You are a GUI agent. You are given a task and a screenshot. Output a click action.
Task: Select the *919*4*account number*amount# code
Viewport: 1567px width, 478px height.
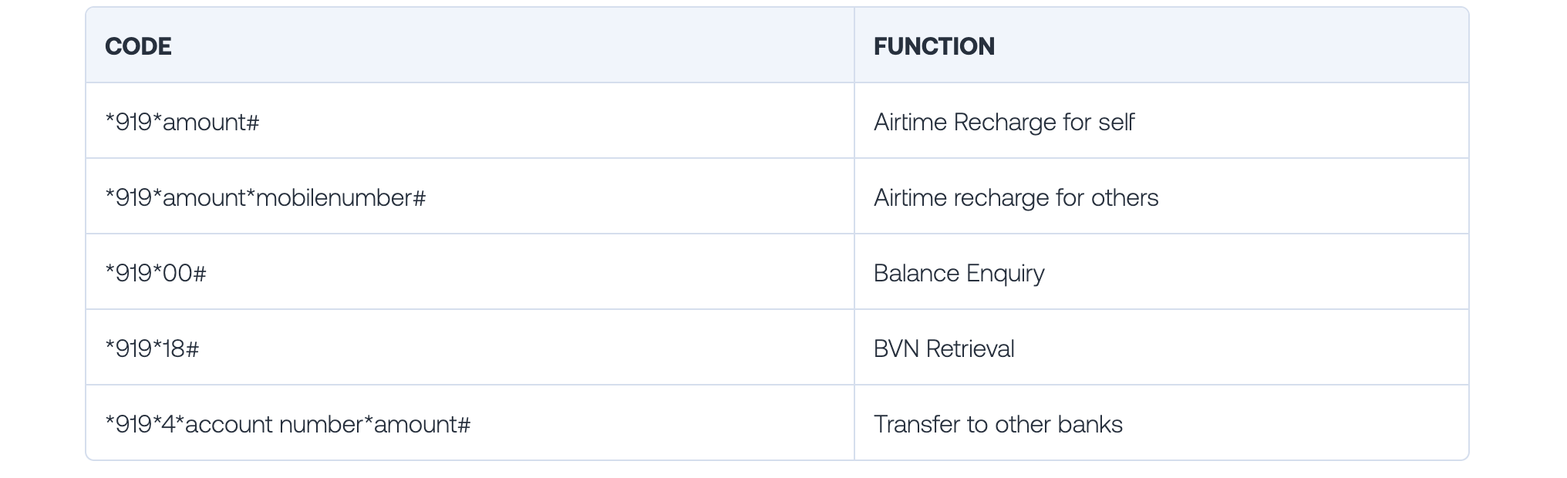coord(288,424)
